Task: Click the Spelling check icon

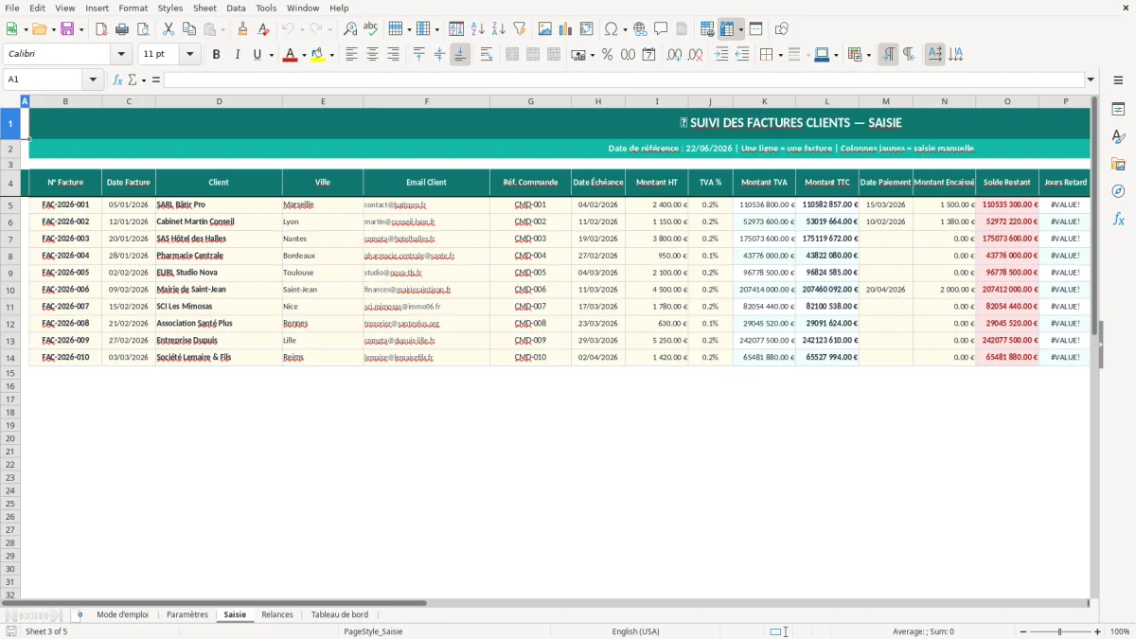Action: (371, 29)
